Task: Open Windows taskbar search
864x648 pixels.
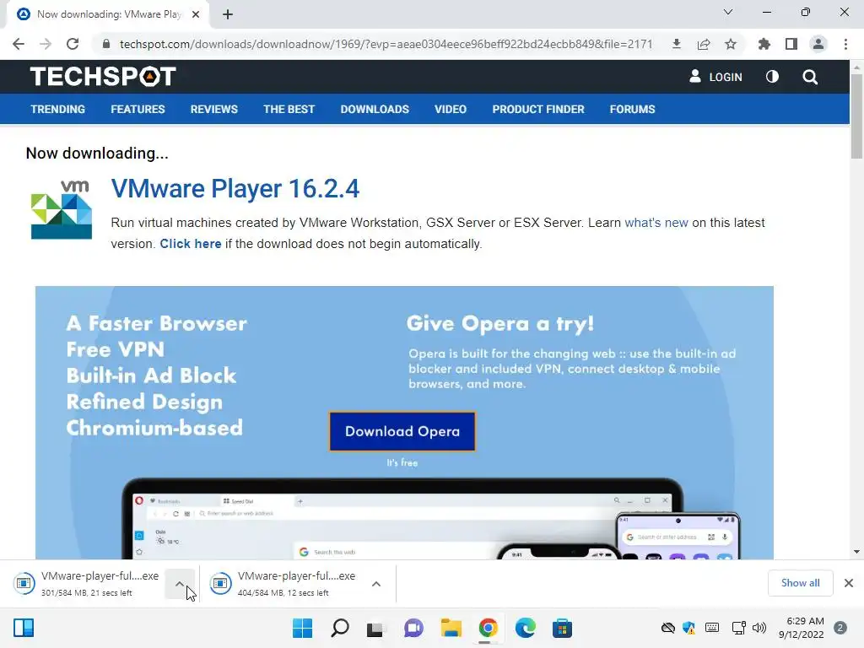Action: tap(340, 628)
